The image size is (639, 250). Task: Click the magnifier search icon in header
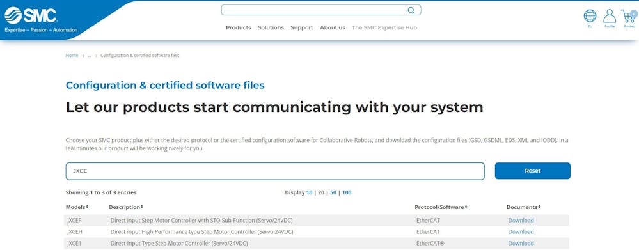pyautogui.click(x=411, y=10)
